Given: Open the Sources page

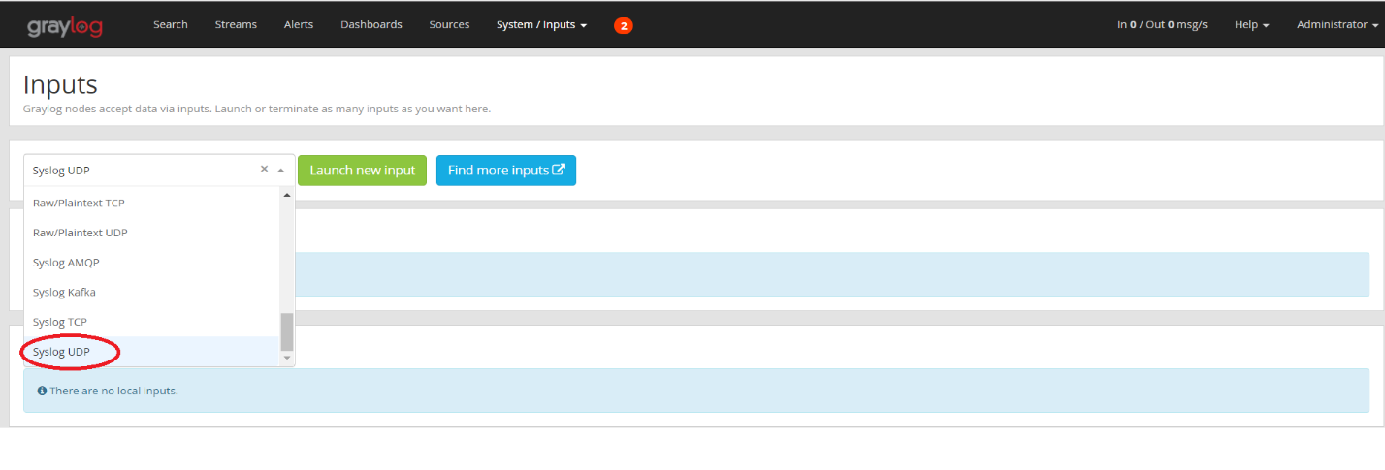Looking at the screenshot, I should pos(449,25).
